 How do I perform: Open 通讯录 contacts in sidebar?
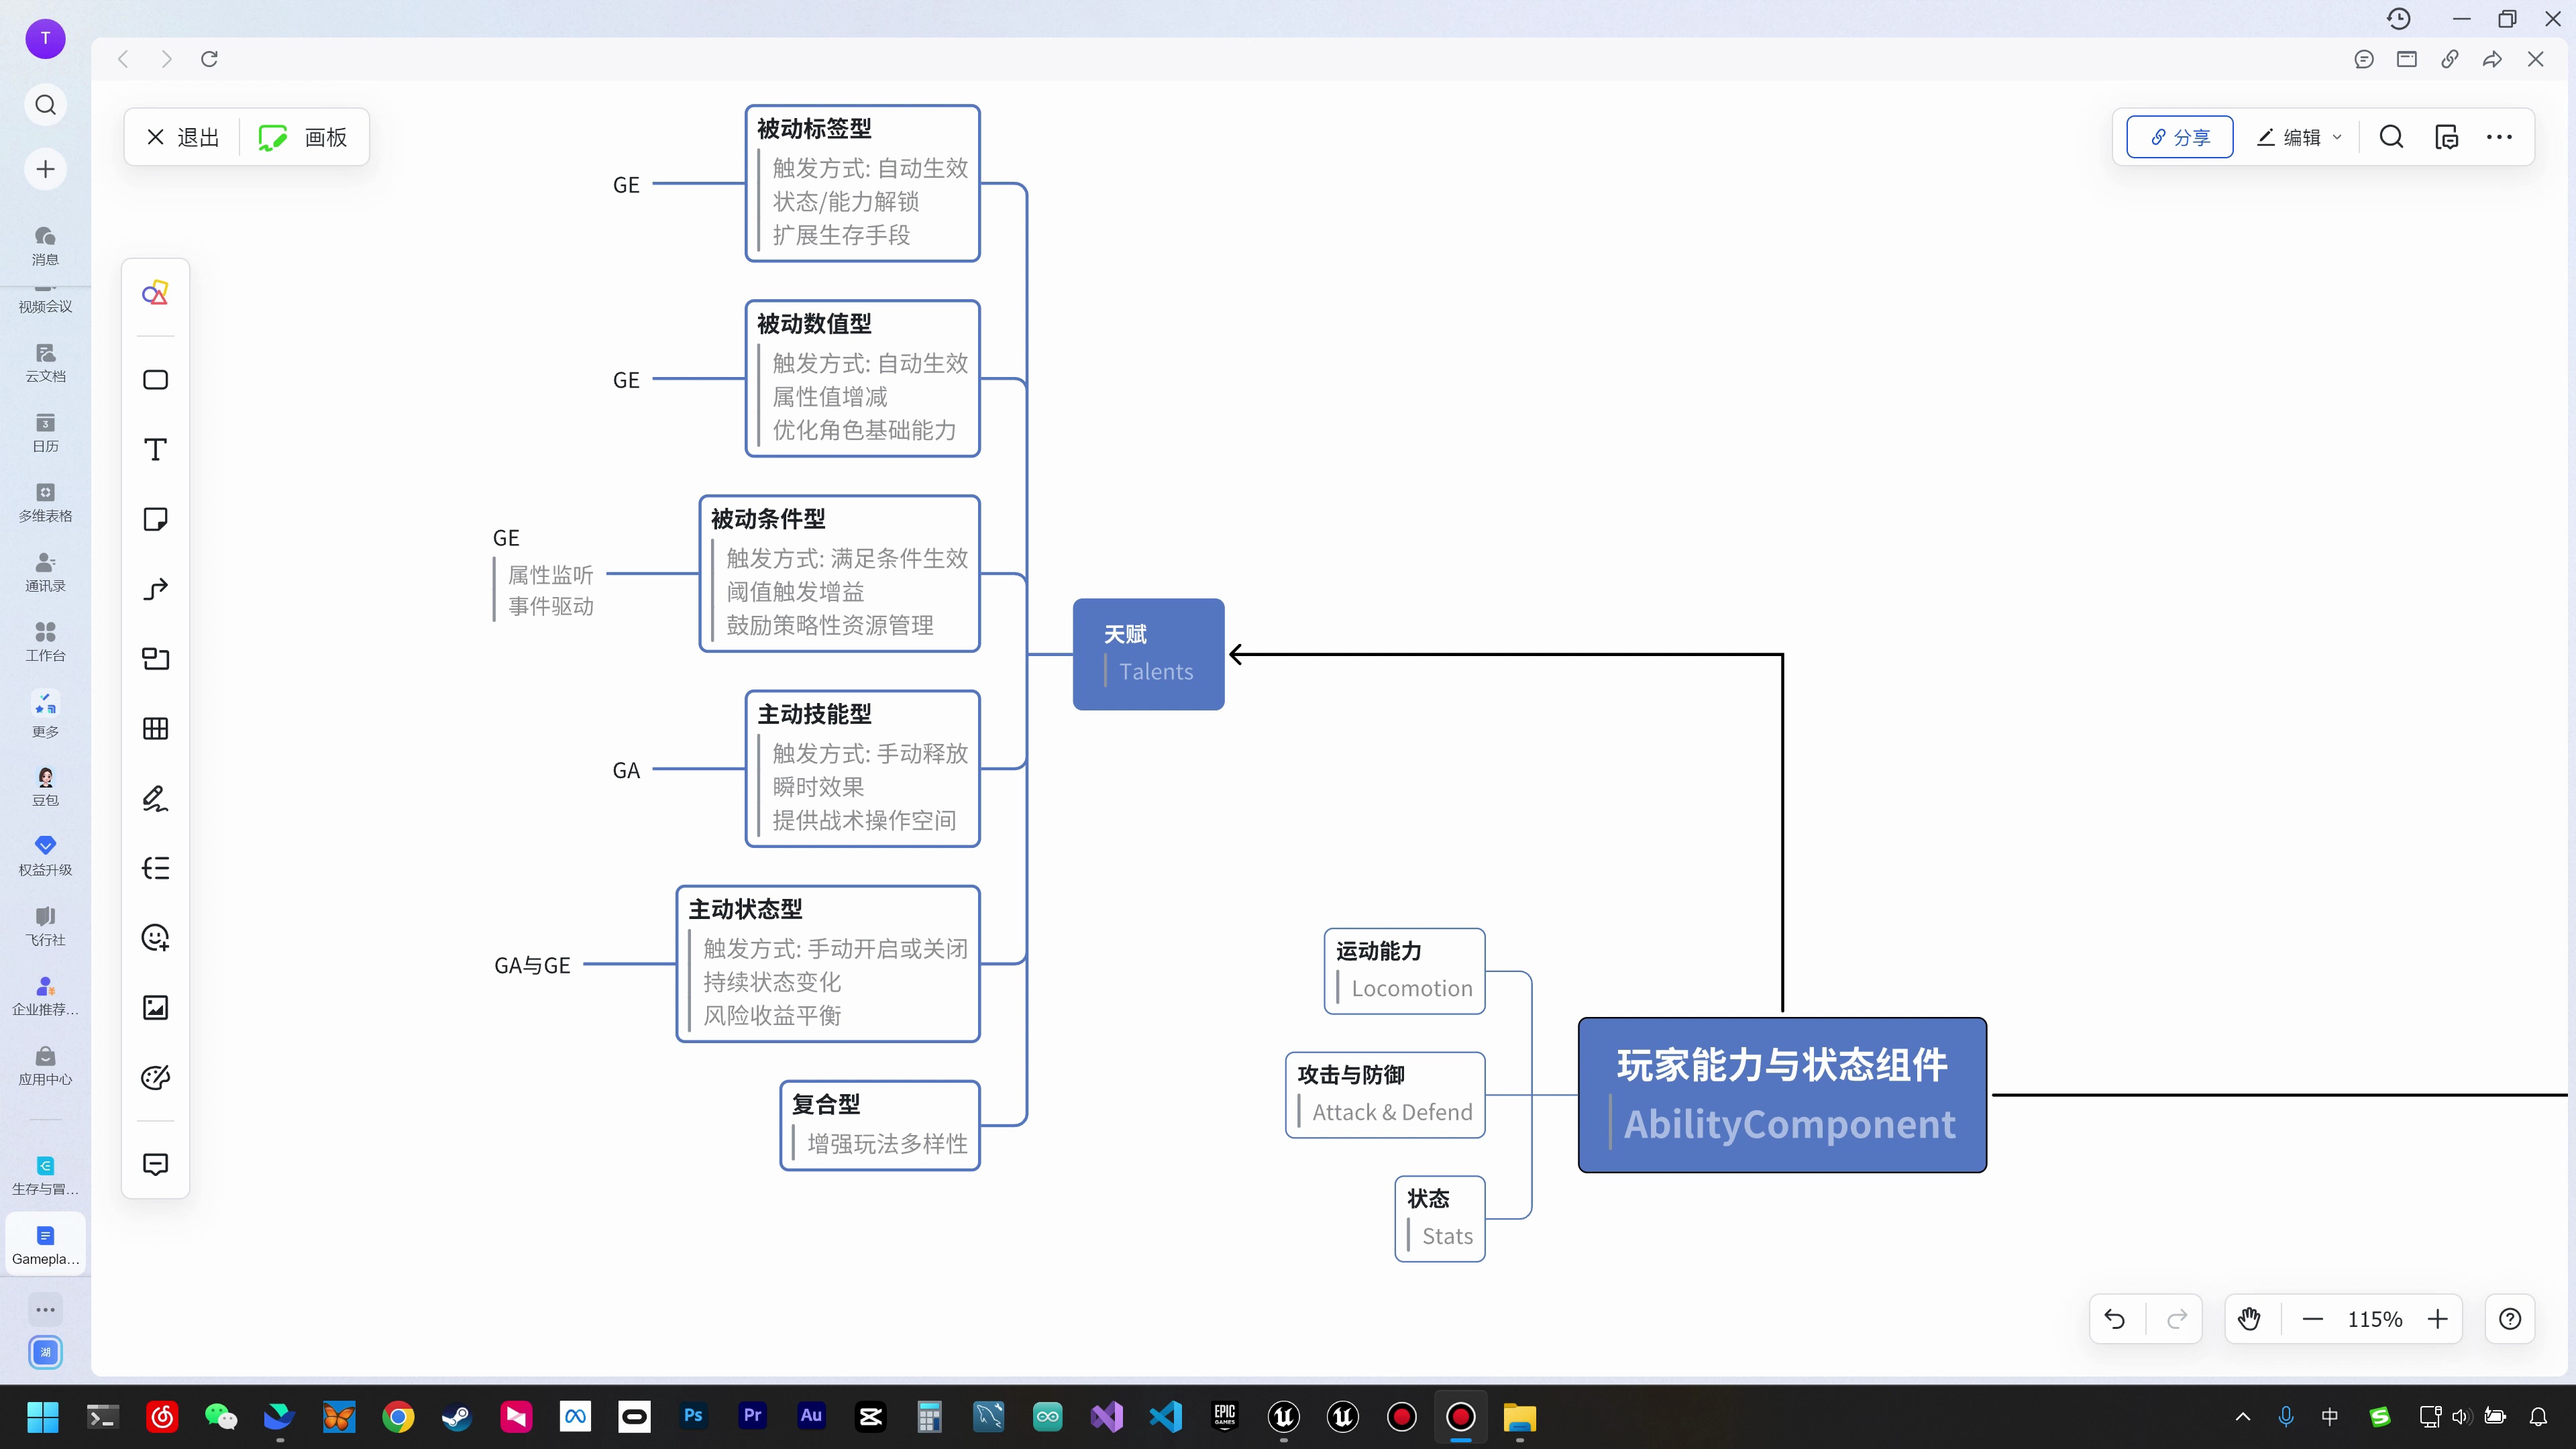(45, 573)
